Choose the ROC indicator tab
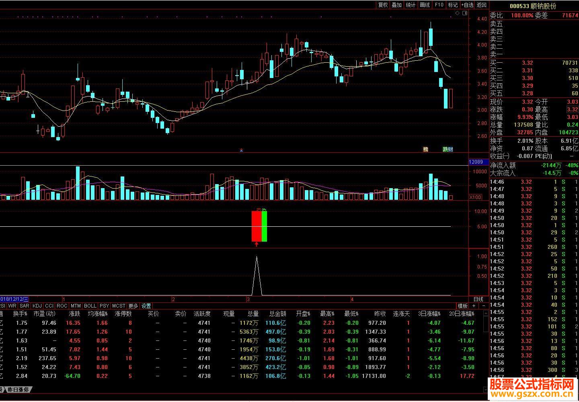This screenshot has width=579, height=402. tap(62, 306)
